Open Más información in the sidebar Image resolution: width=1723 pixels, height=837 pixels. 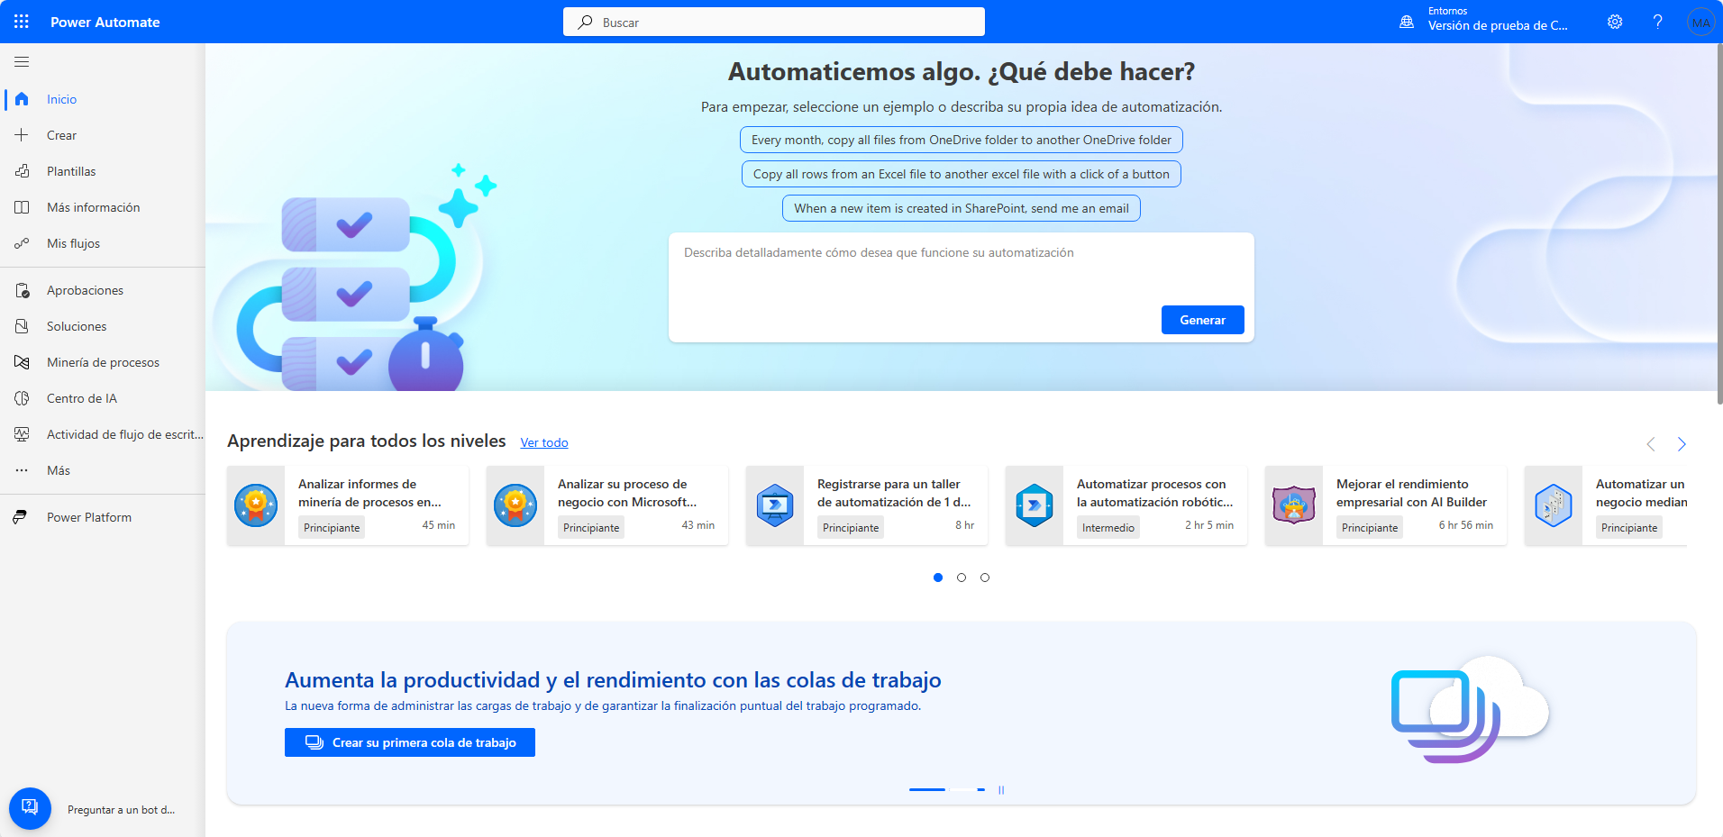[103, 207]
